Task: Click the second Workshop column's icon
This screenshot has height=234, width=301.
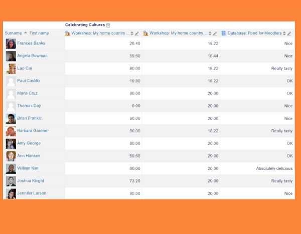Action: (145, 33)
